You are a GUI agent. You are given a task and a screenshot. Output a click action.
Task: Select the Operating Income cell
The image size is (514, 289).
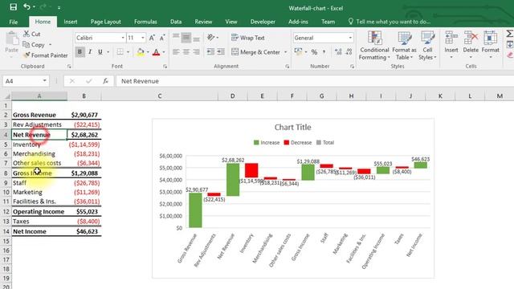[39, 211]
